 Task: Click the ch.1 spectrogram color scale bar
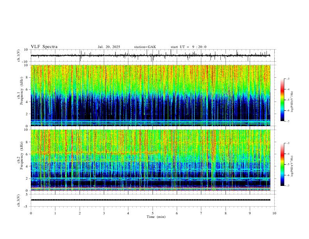click(282, 100)
